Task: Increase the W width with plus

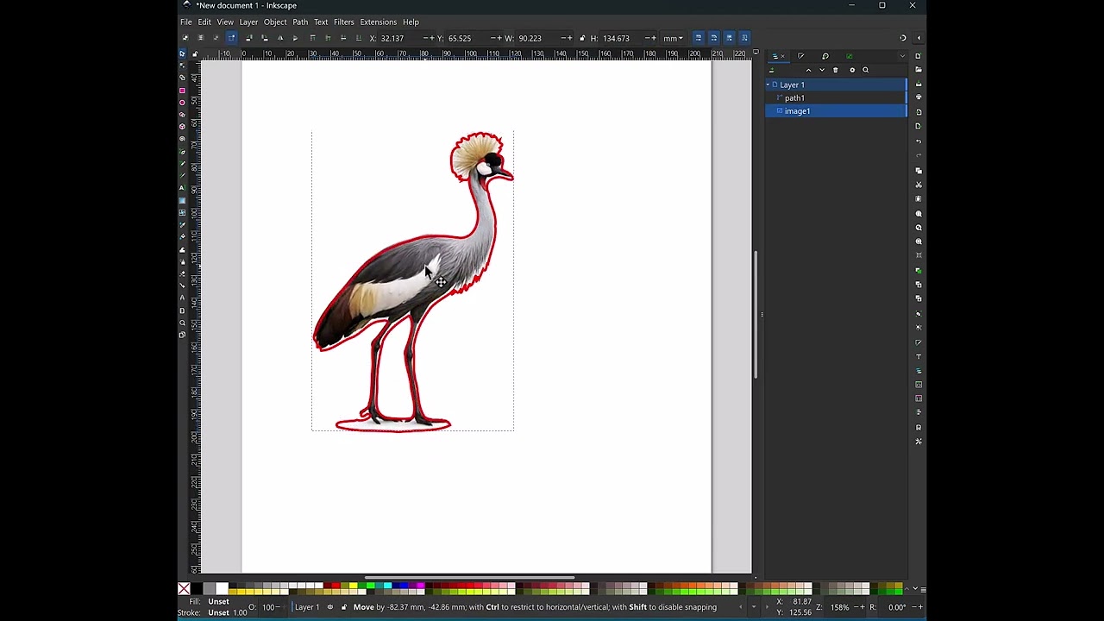Action: [570, 38]
